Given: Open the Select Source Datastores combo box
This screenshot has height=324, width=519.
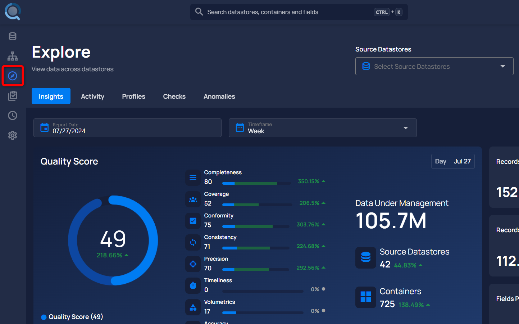Looking at the screenshot, I should coord(434,66).
